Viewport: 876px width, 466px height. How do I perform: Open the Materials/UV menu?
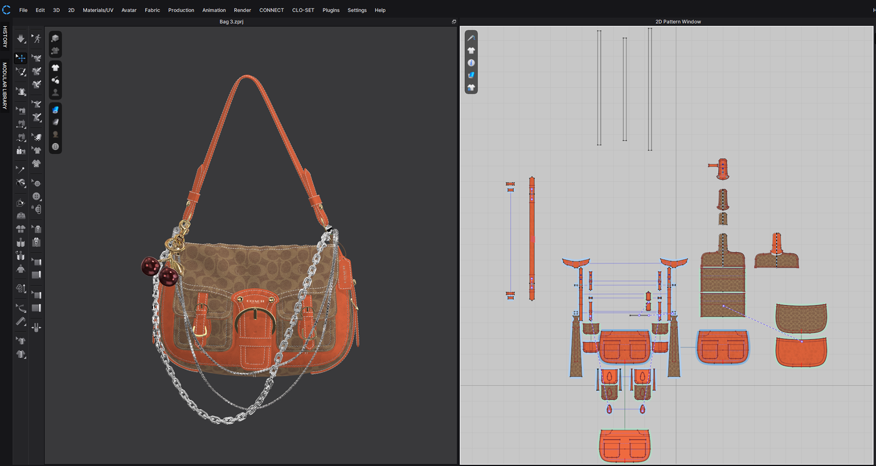click(x=98, y=10)
